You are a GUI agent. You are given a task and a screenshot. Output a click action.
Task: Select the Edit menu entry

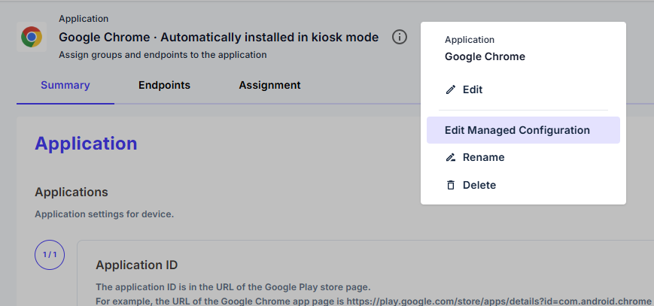(x=473, y=89)
